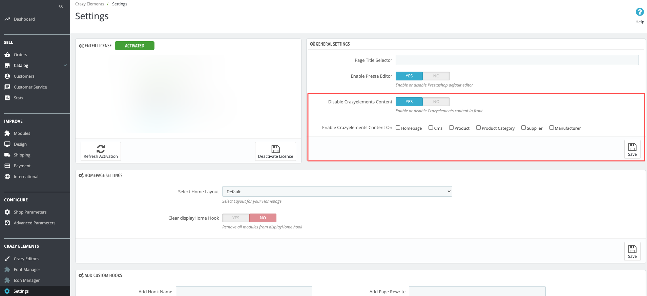This screenshot has width=647, height=296.
Task: Click the International globe icon
Action: (7, 176)
